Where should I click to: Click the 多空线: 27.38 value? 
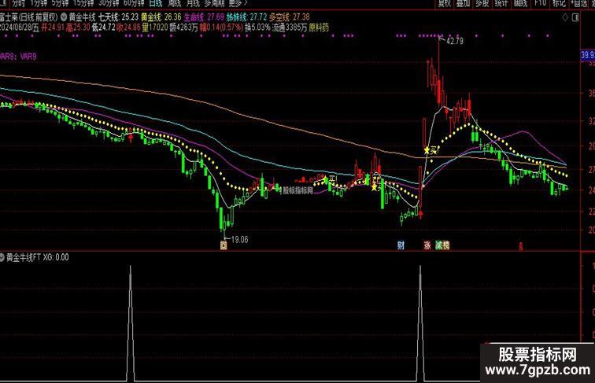click(x=290, y=17)
